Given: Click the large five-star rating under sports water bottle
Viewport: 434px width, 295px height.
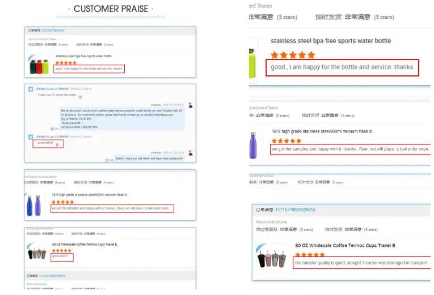Looking at the screenshot, I should [292, 55].
